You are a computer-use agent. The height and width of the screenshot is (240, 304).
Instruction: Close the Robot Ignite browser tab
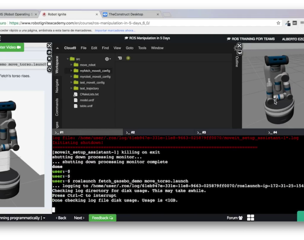(97, 14)
